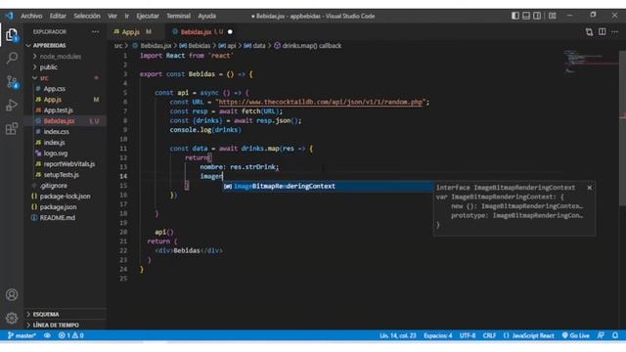This screenshot has height=352, width=626.
Task: Split the editor to the right
Action: pos(603,31)
